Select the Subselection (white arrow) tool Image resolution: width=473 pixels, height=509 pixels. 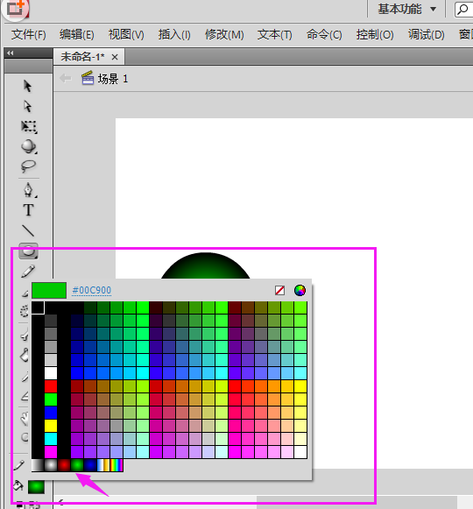pos(28,106)
